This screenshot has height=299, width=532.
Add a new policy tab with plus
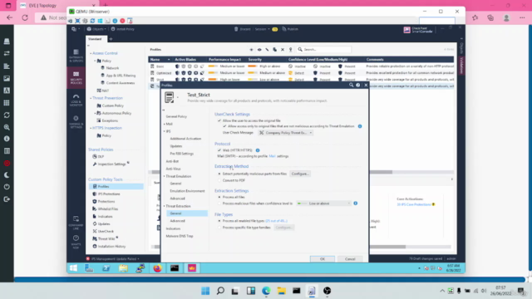pyautogui.click(x=111, y=39)
